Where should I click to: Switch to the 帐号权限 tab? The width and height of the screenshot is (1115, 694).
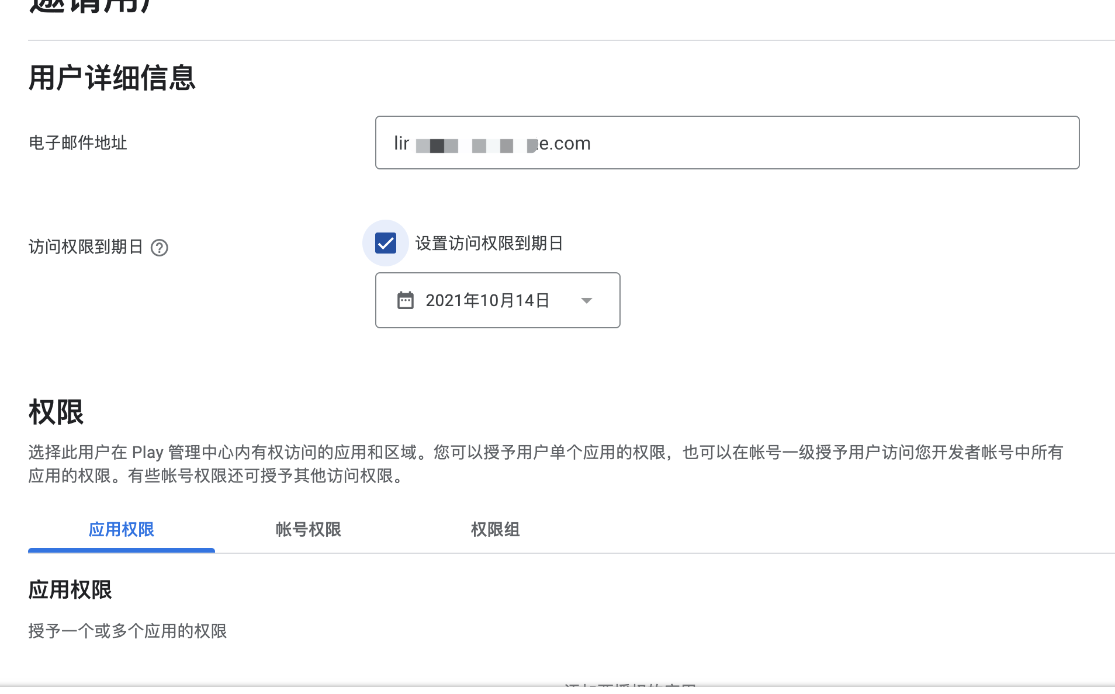coord(307,530)
